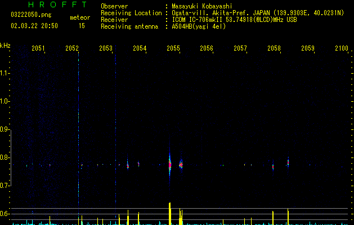Click the 2054 time axis label

[140, 48]
